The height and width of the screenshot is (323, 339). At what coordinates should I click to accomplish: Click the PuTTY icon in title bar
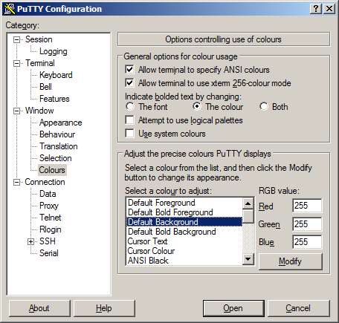point(10,9)
